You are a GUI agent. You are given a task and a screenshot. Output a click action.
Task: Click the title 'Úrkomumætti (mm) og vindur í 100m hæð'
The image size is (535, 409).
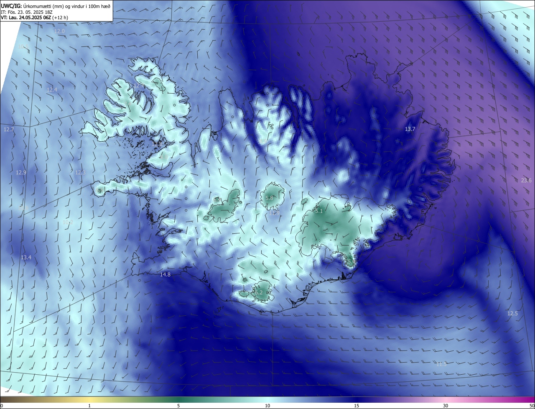(x=67, y=6)
